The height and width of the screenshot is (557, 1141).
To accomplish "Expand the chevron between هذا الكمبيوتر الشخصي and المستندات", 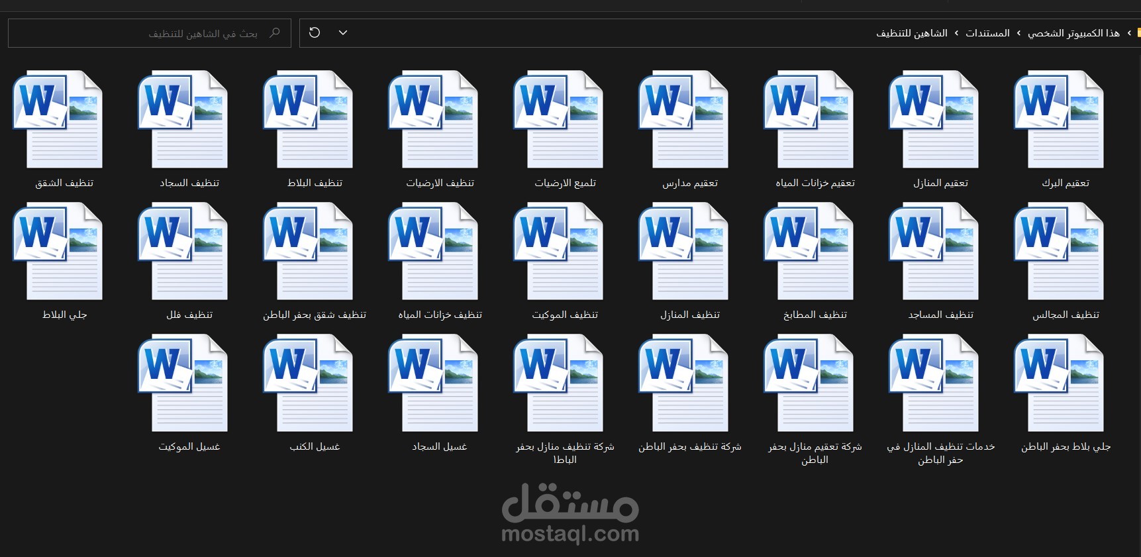I will (x=1018, y=33).
